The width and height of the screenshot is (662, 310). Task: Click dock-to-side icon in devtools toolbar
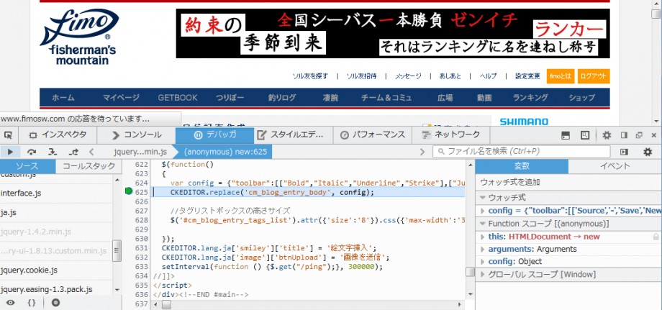624,135
